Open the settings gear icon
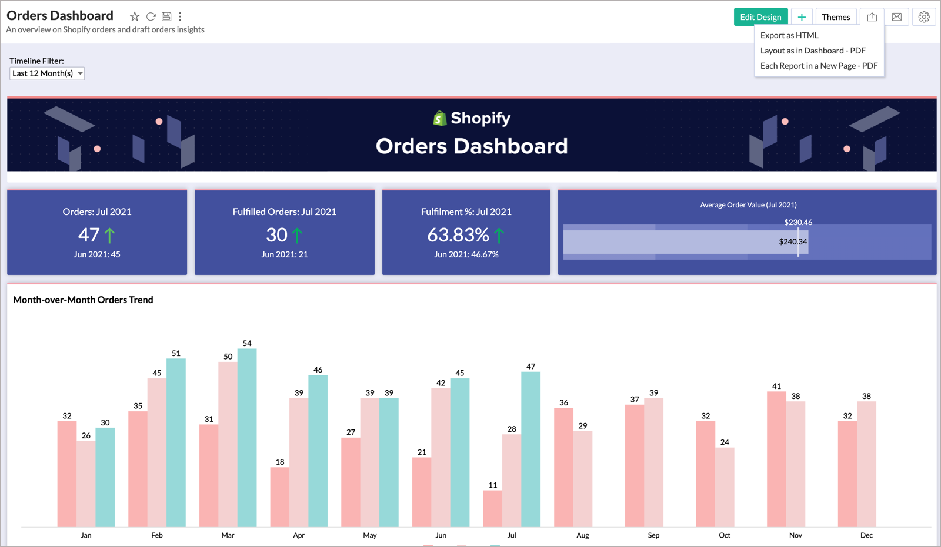Screen dimensions: 941x547 pos(924,17)
